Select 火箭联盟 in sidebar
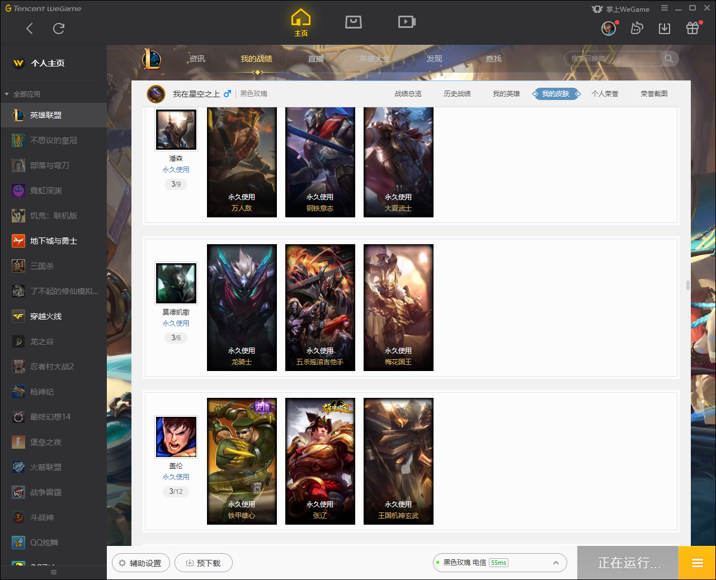The image size is (716, 580). 53,467
